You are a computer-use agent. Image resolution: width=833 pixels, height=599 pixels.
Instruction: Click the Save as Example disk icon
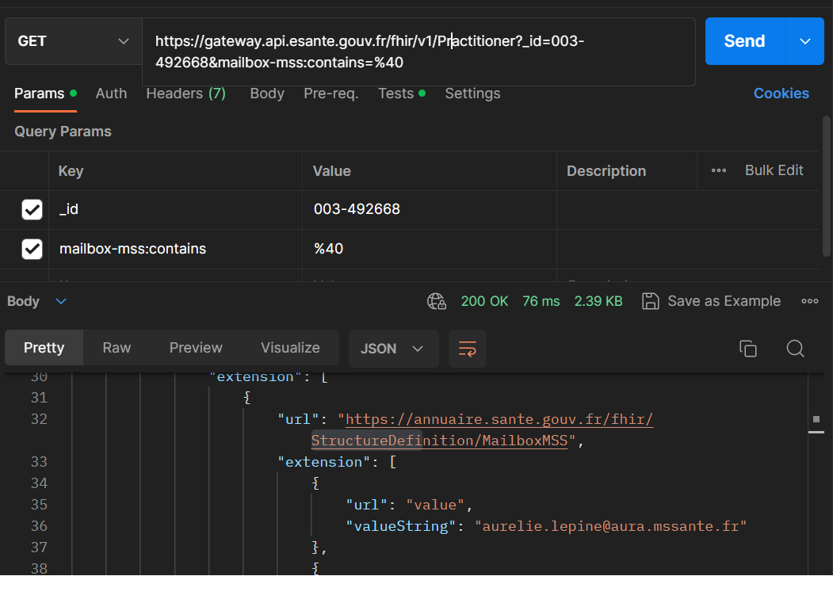651,301
